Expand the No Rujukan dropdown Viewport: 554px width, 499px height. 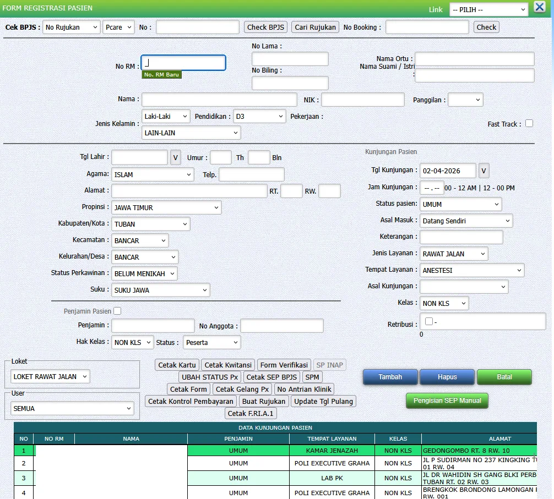tap(72, 27)
